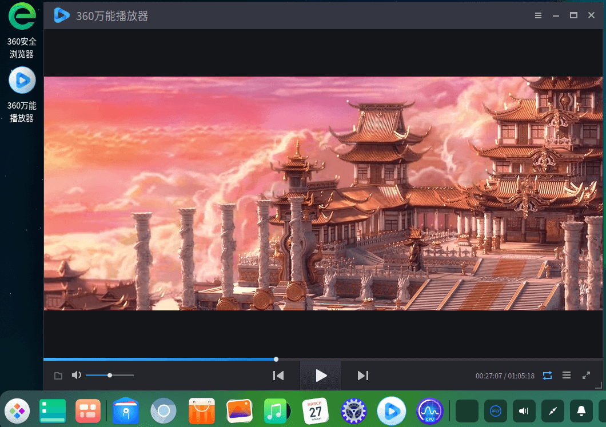Show the playlist panel
This screenshot has height=427, width=606.
567,375
